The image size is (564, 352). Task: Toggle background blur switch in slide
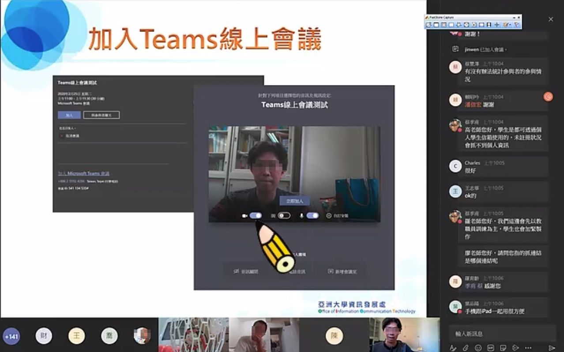[285, 216]
